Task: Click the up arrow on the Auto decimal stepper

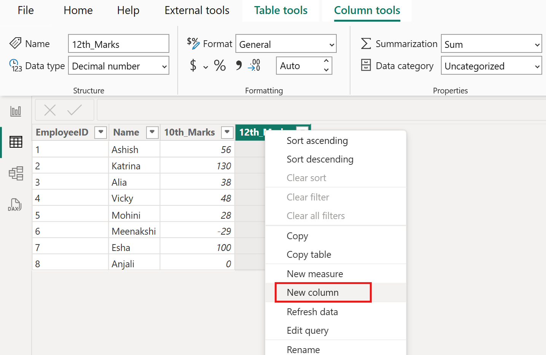Action: [326, 62]
